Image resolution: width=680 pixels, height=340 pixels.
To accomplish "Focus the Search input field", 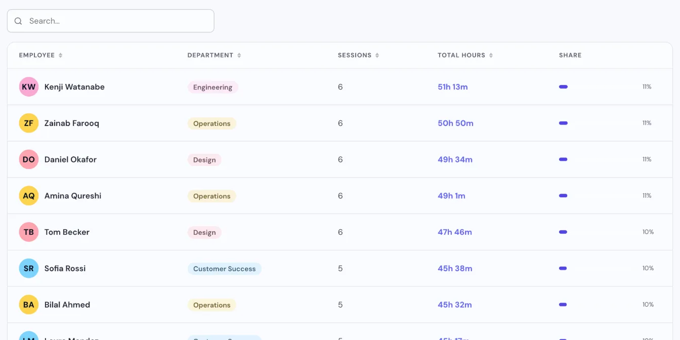I will click(110, 21).
